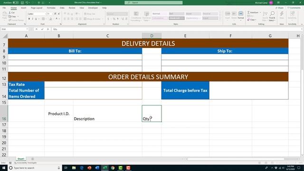The height and width of the screenshot is (171, 304).
Task: Switch to the Formulas tab
Action: [51, 8]
